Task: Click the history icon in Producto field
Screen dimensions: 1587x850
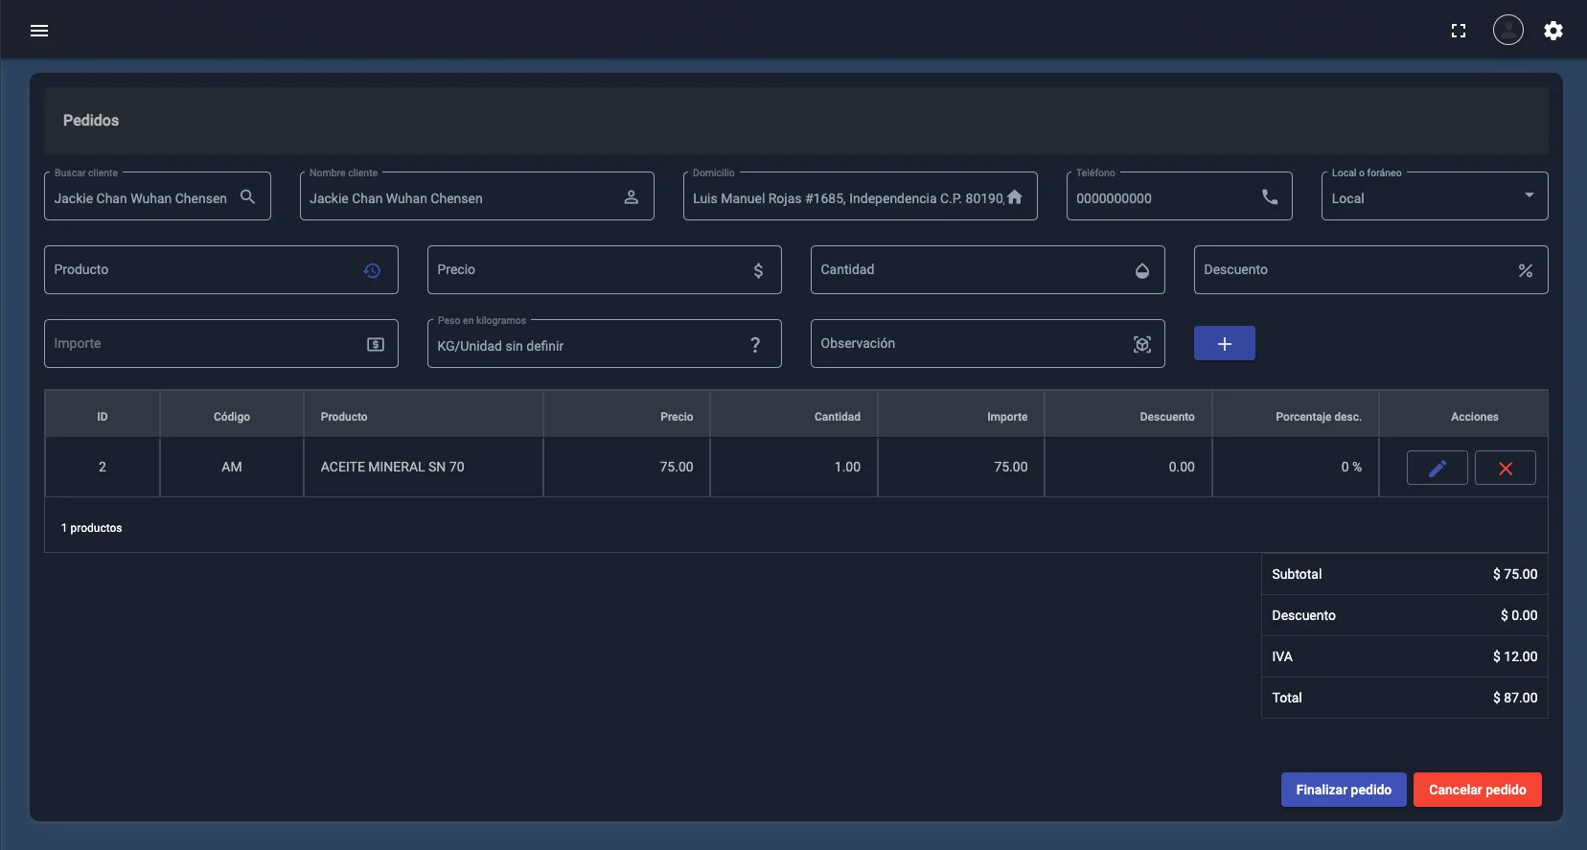Action: [373, 270]
